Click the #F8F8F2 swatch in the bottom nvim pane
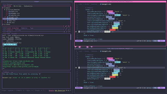This screenshot has width=167, height=94. (x=107, y=79)
